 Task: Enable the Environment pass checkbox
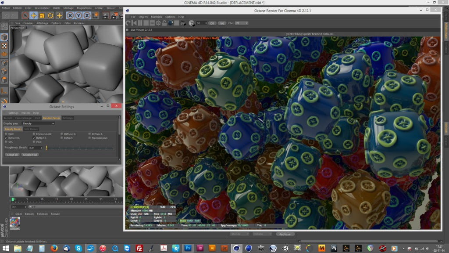click(34, 134)
